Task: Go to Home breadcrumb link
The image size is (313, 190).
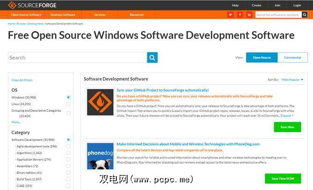Action: [11, 24]
